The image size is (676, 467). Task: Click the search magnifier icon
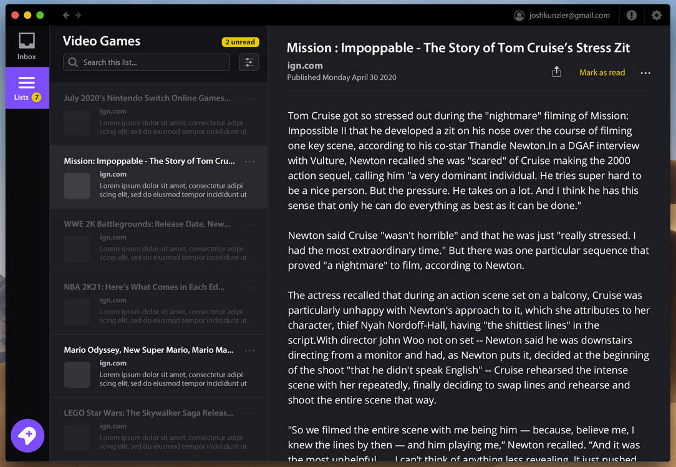click(x=74, y=62)
